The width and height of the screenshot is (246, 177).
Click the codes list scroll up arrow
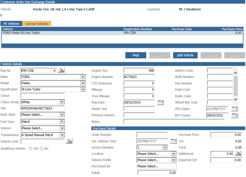point(236,73)
